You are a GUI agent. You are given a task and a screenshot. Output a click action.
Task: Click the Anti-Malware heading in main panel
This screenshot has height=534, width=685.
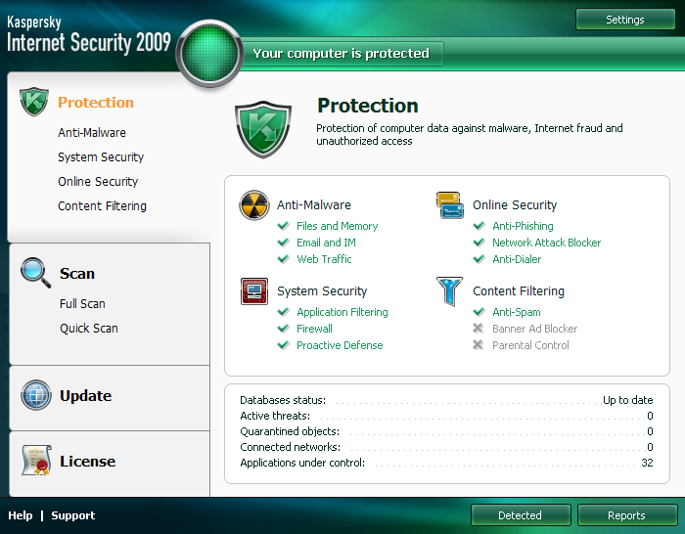314,204
